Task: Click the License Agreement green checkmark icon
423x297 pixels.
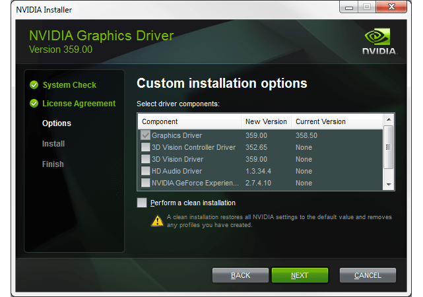Action: (34, 104)
